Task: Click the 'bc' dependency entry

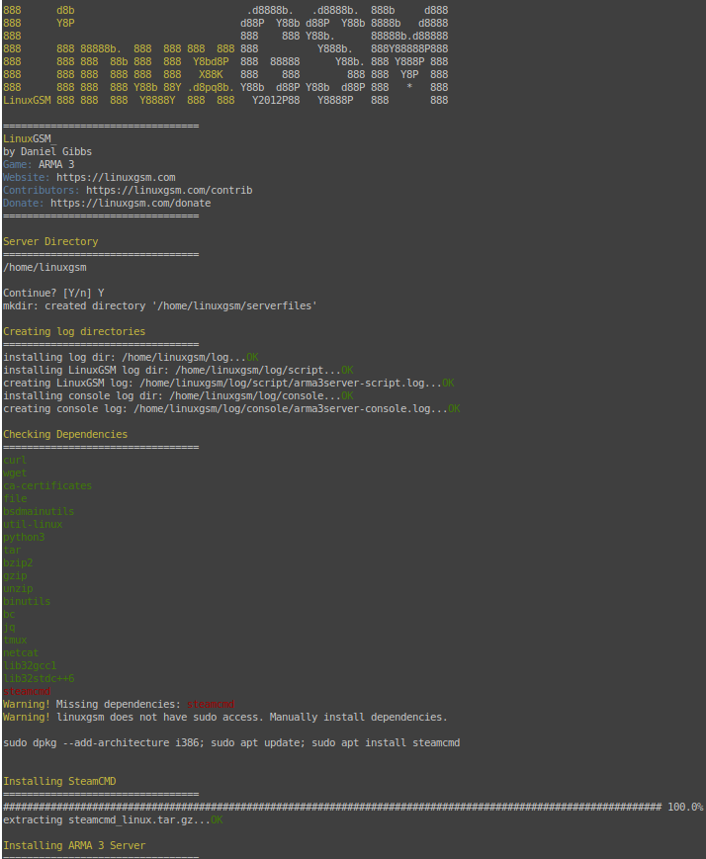Action: tap(9, 615)
